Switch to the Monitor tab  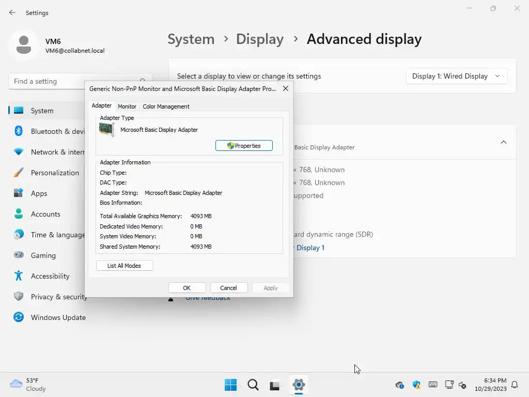[x=127, y=106]
